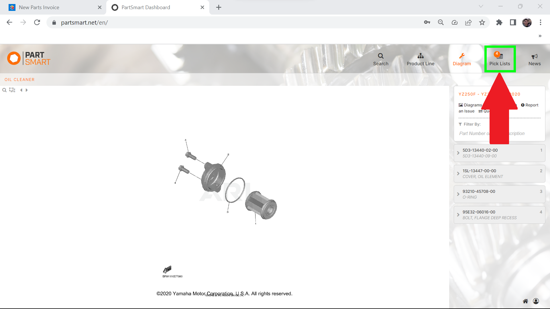Click the home icon at bottom right

click(525, 301)
